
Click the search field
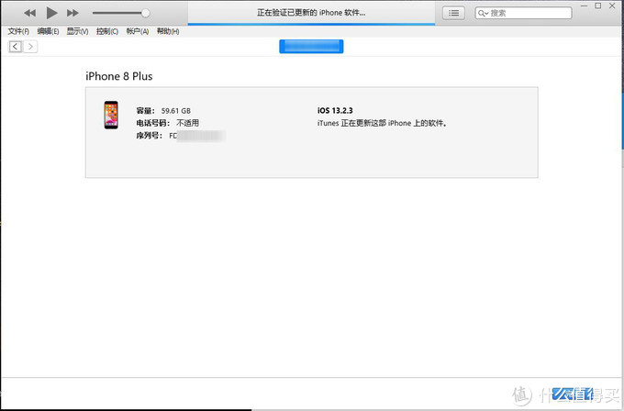(x=523, y=13)
